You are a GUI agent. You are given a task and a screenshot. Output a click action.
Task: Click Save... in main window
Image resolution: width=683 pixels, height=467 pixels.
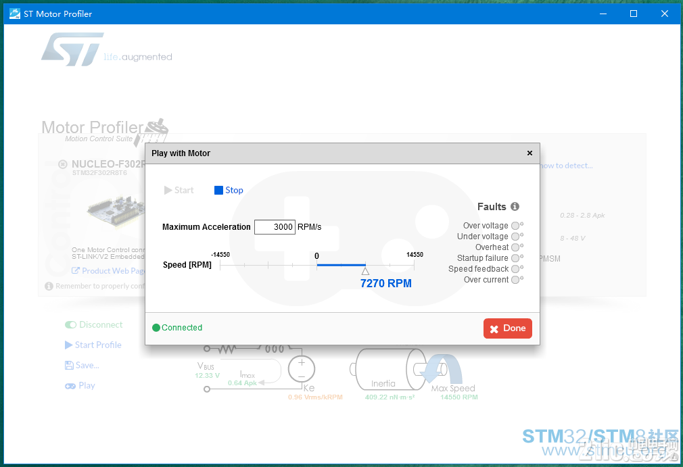82,365
